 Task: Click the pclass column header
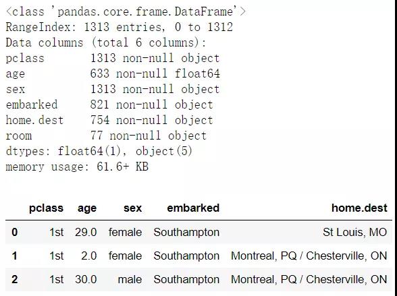(x=46, y=208)
